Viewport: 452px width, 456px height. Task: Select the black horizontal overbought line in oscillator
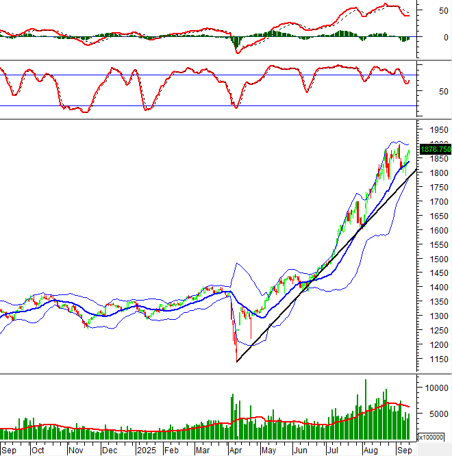pos(205,75)
